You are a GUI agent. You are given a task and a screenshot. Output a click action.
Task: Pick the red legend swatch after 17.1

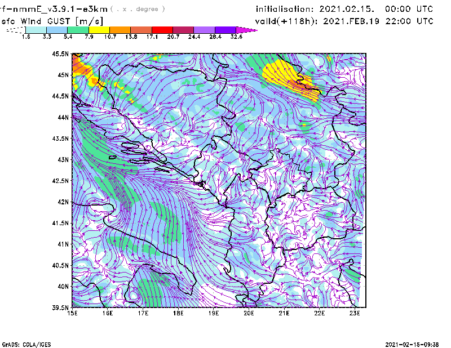tap(162, 30)
